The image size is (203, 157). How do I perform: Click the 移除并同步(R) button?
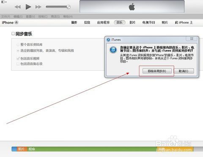[157, 71]
